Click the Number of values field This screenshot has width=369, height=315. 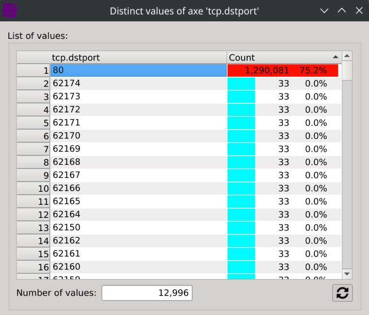pos(147,293)
